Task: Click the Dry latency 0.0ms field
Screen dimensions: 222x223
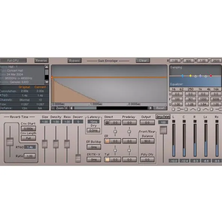Action: pyautogui.click(x=93, y=130)
